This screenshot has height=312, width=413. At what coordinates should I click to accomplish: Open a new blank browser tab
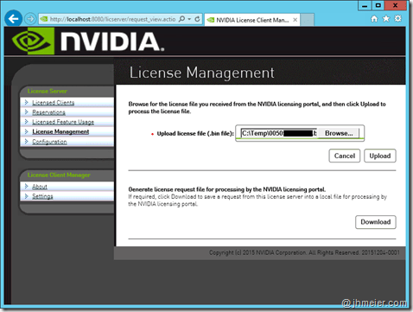click(307, 20)
